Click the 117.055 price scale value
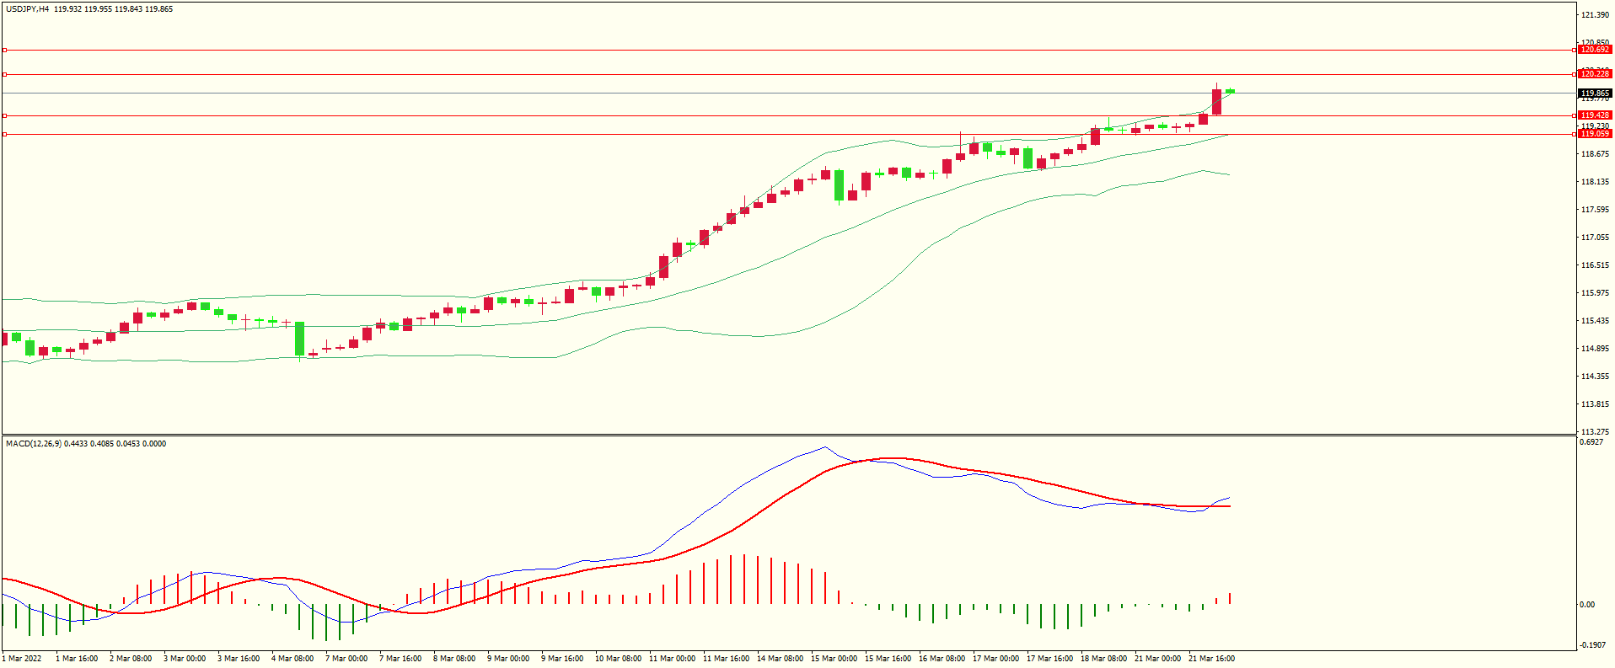The height and width of the screenshot is (668, 1615). tap(1595, 238)
